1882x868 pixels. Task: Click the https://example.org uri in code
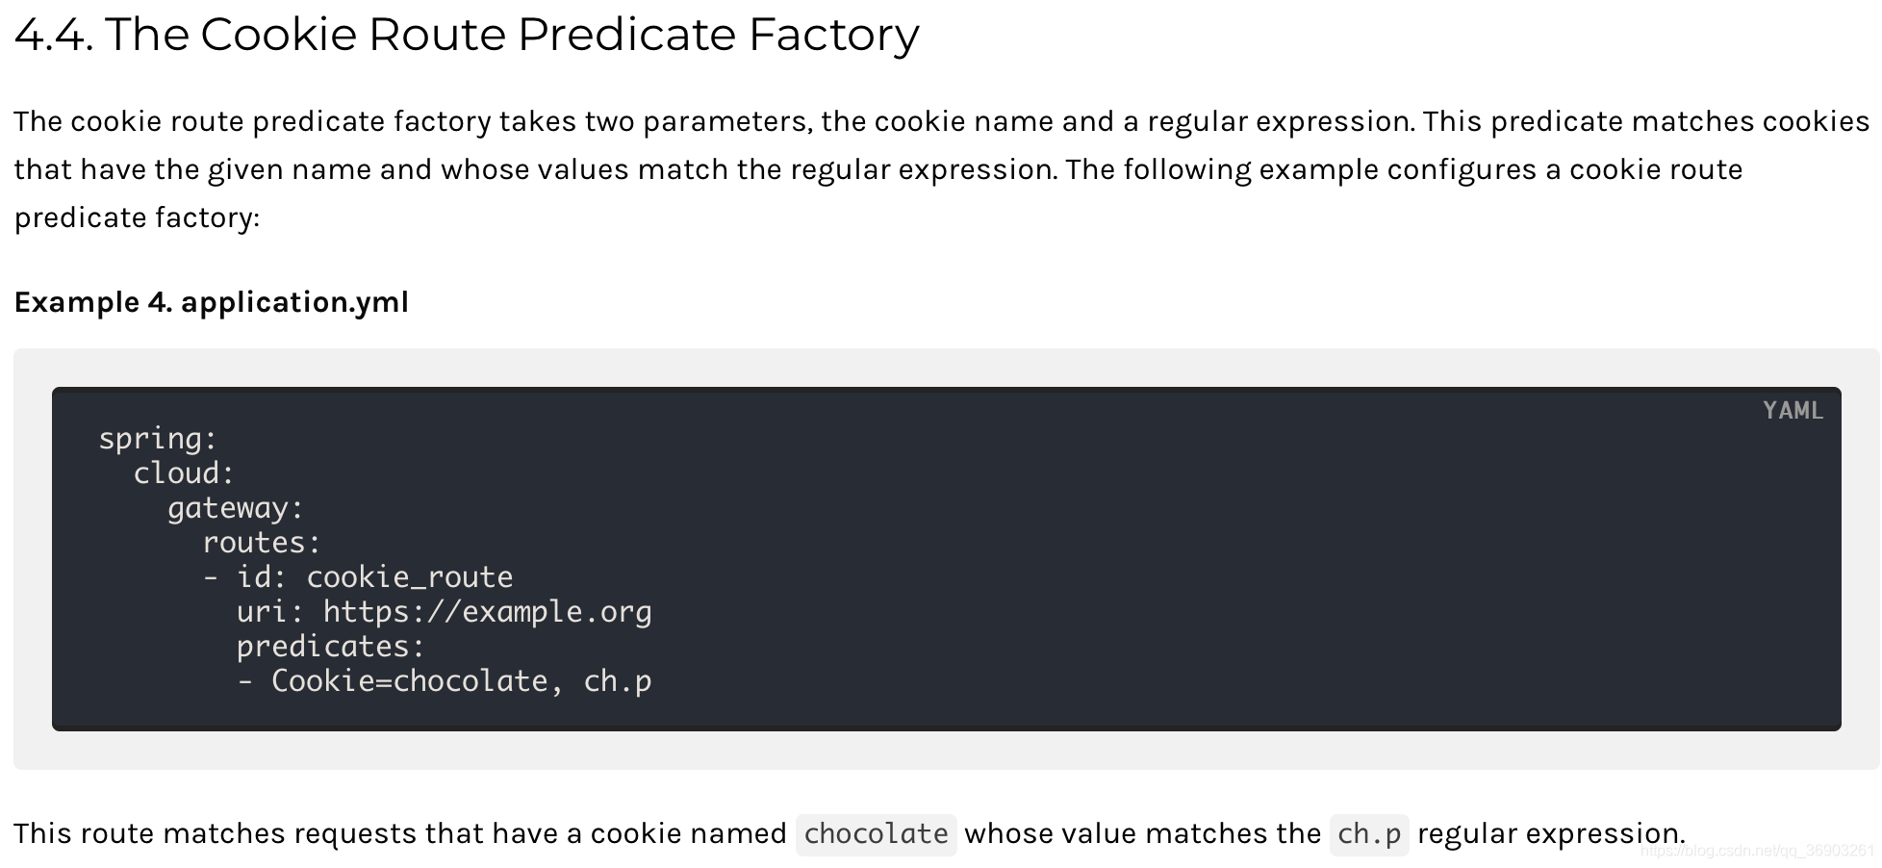(x=488, y=612)
